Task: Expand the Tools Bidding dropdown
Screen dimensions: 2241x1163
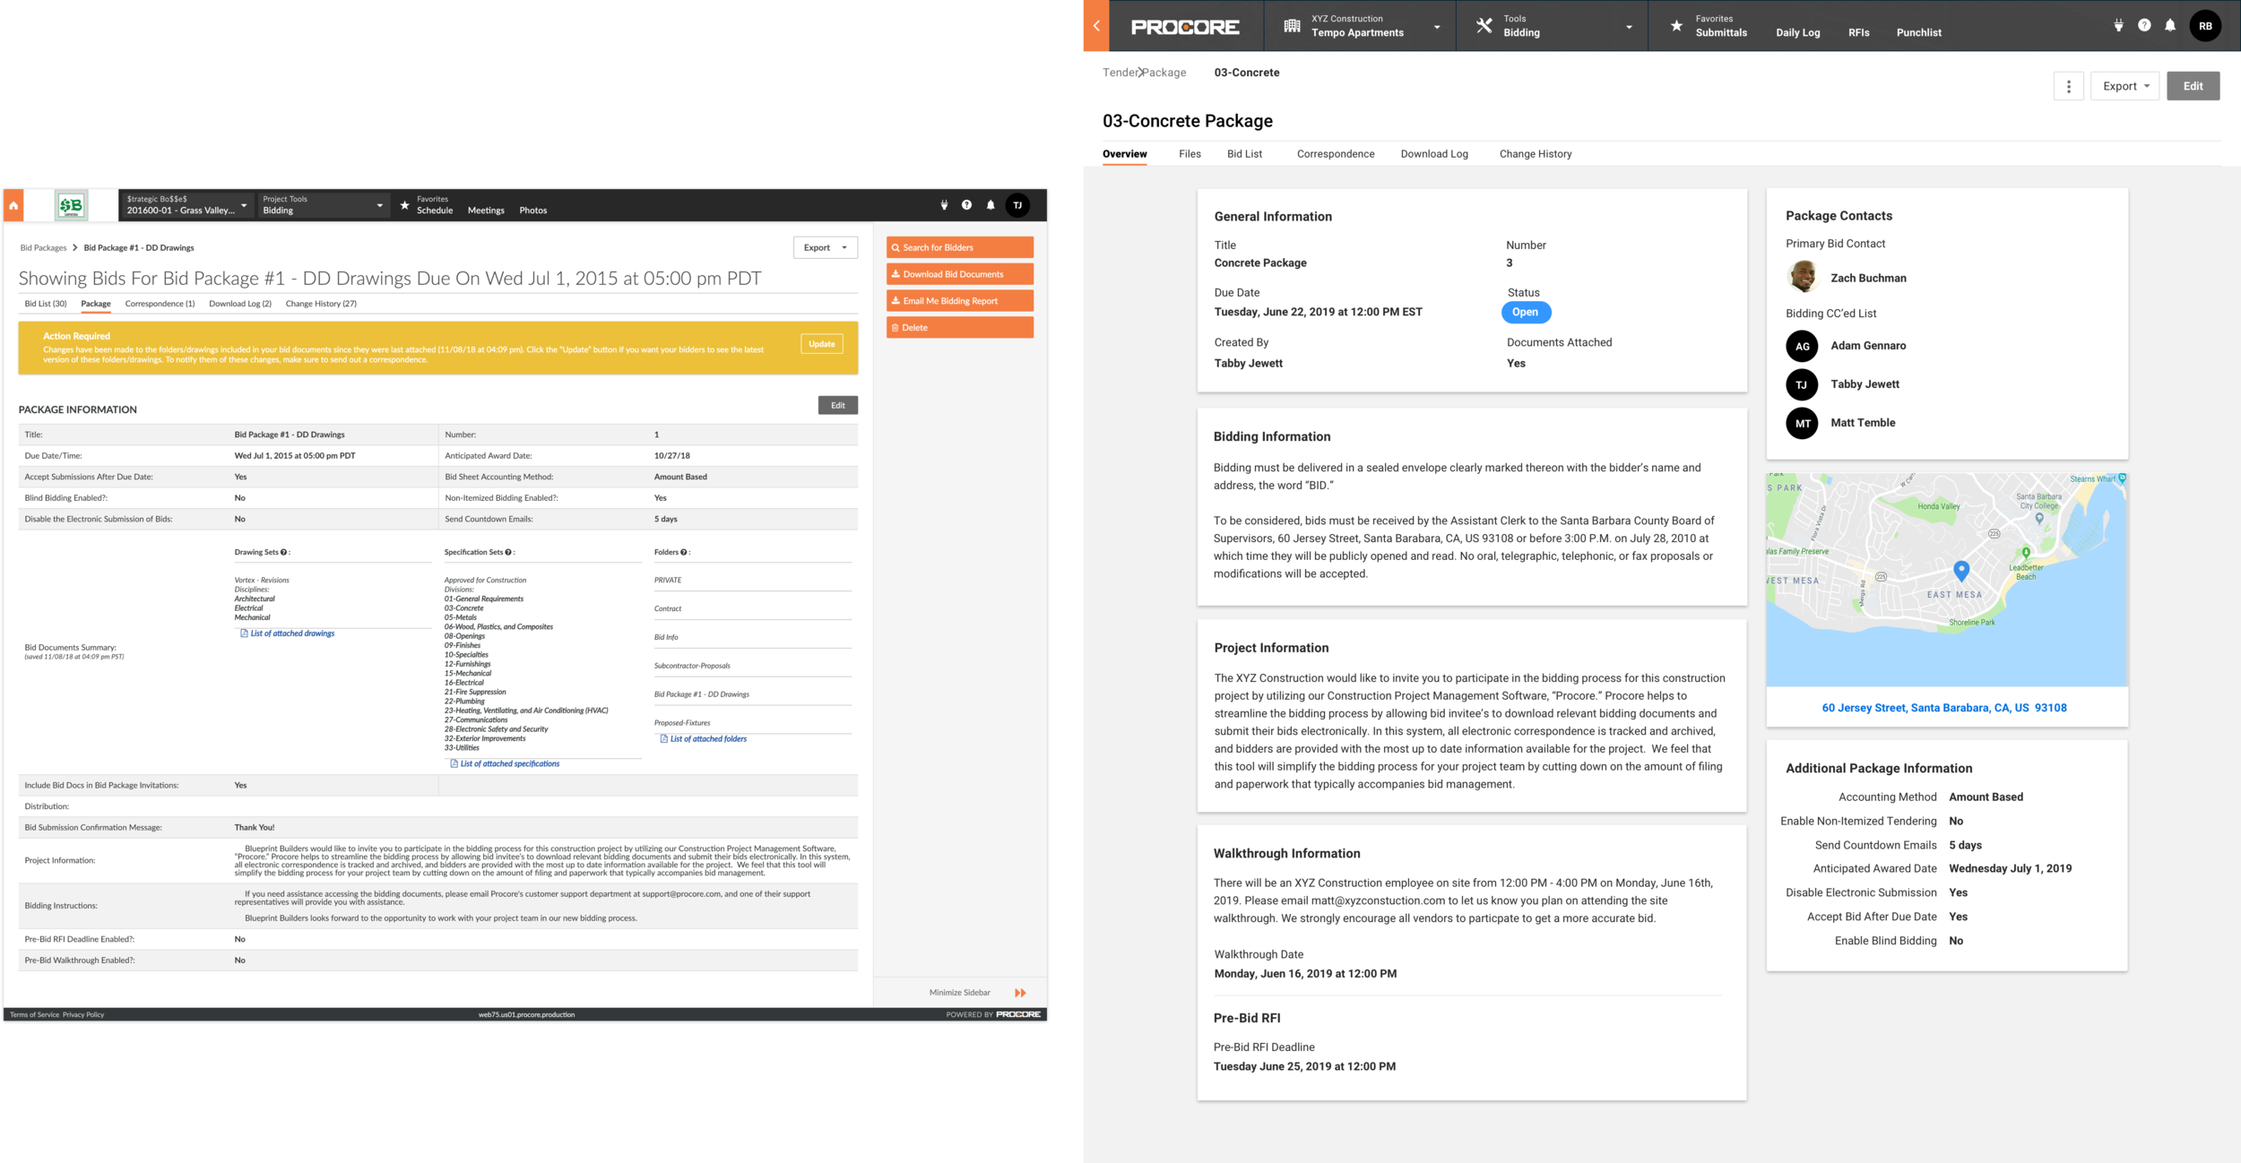Action: (x=1552, y=26)
